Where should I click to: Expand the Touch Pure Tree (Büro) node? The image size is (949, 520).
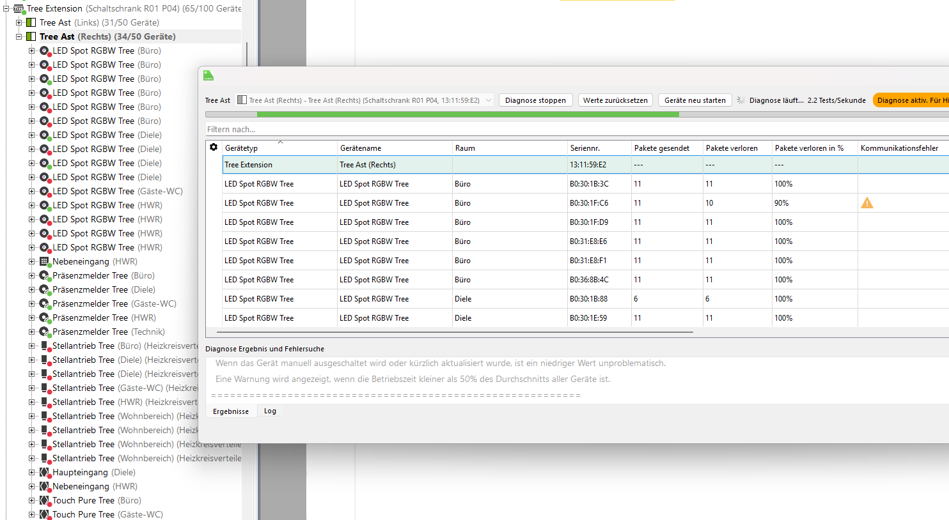point(31,500)
